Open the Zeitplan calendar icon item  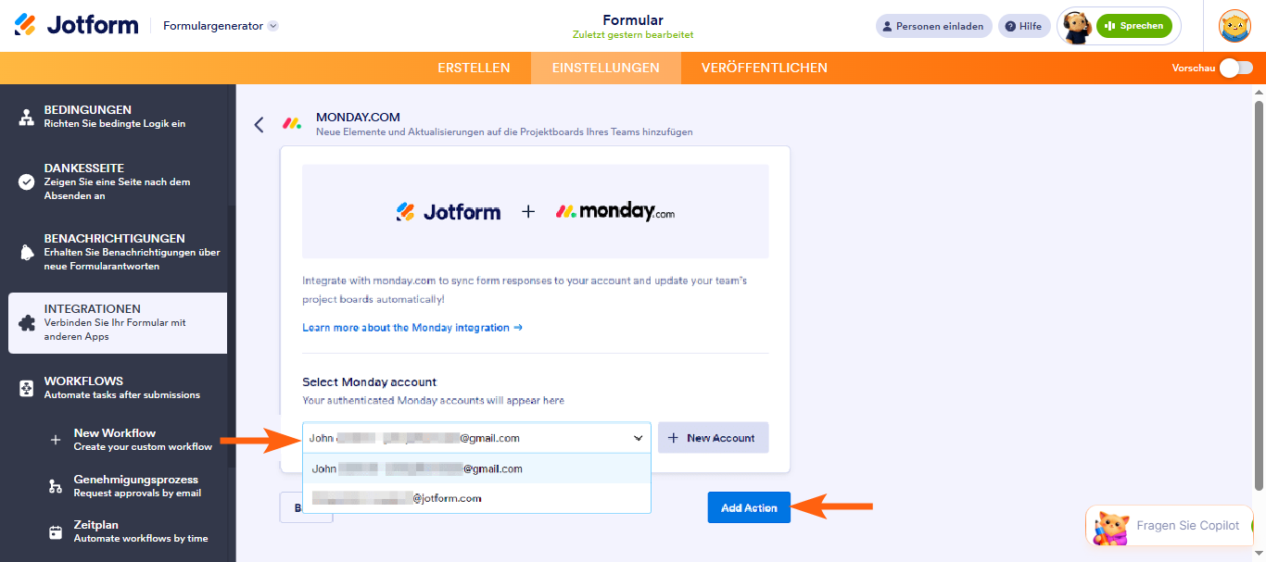(56, 531)
